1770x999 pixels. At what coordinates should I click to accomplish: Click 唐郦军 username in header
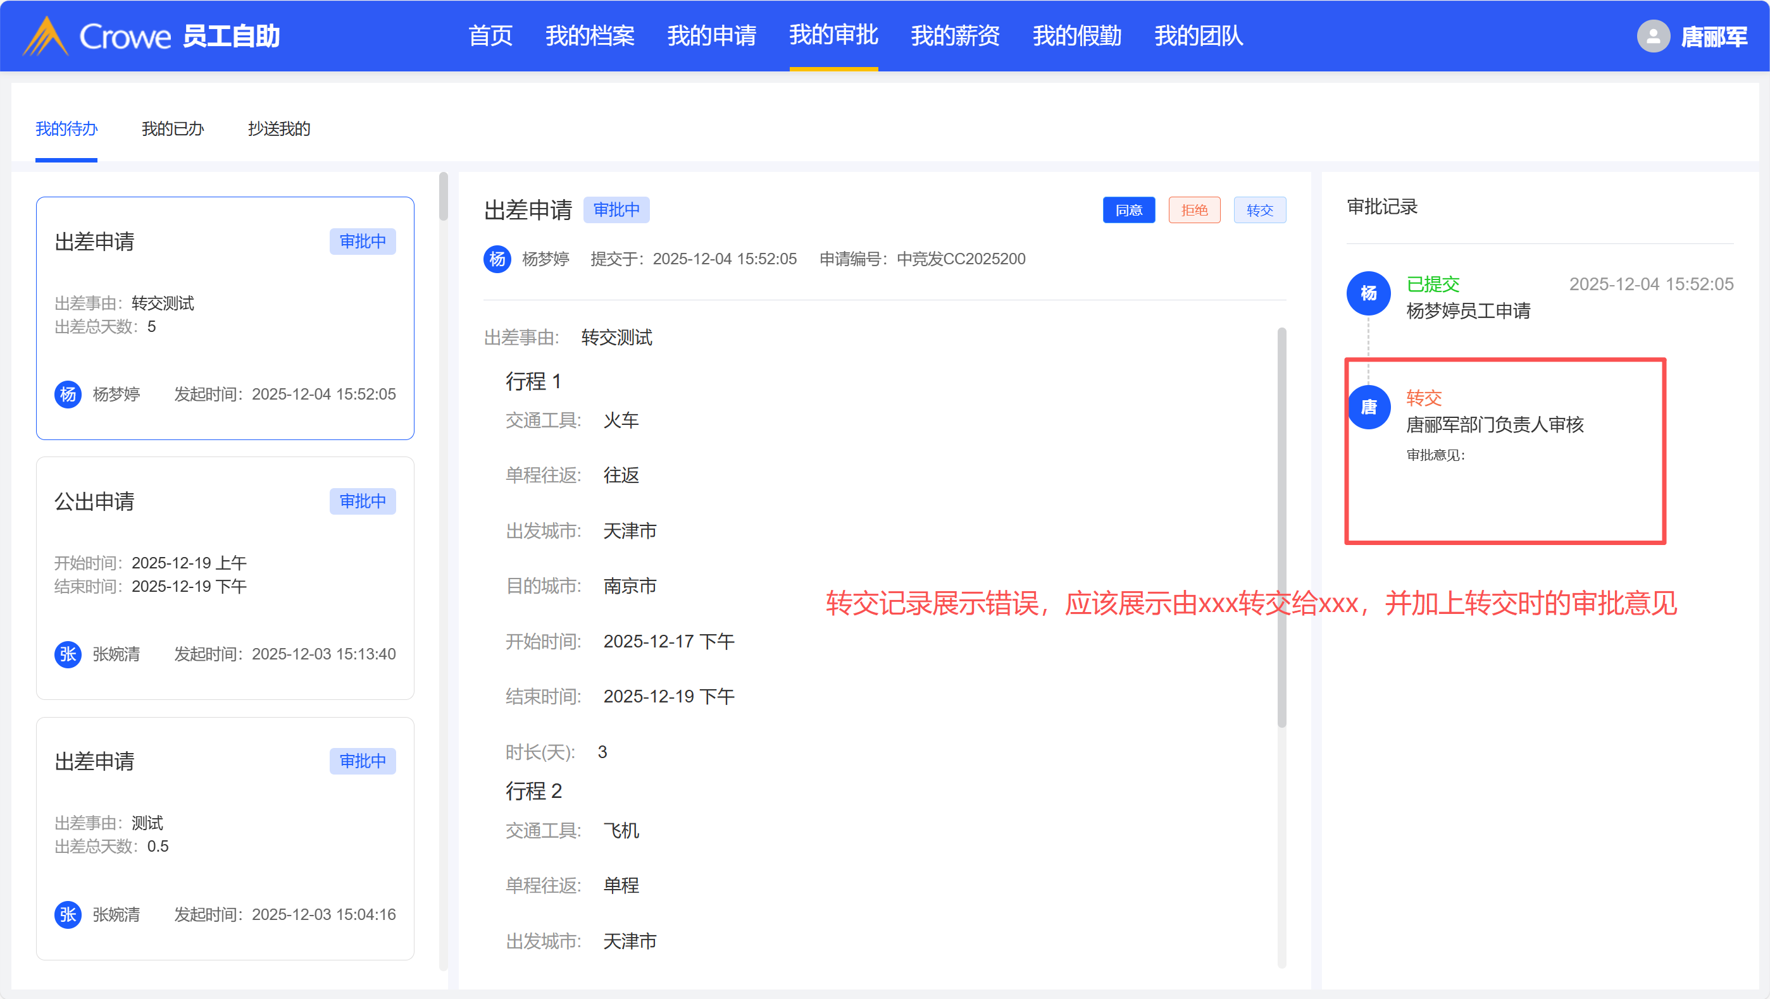(x=1713, y=37)
